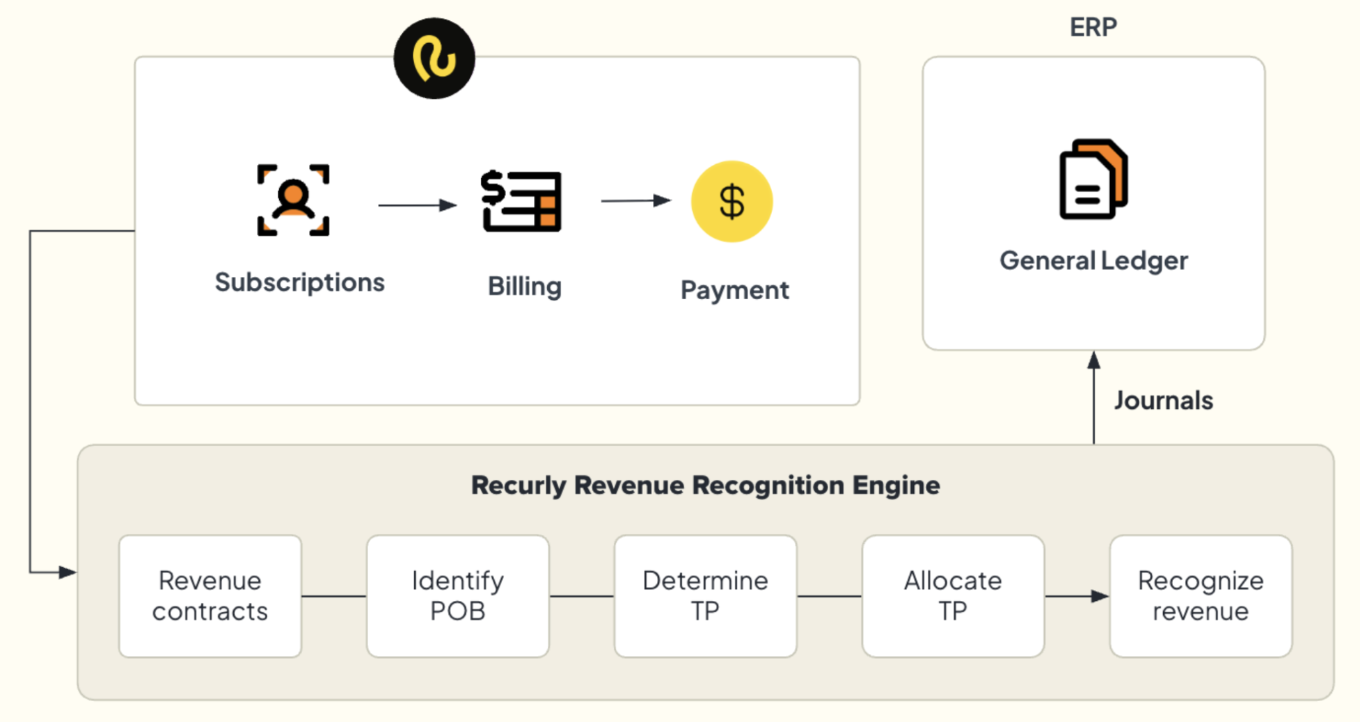Select the Identify POB box
Viewport: 1360px width, 722px height.
click(458, 596)
